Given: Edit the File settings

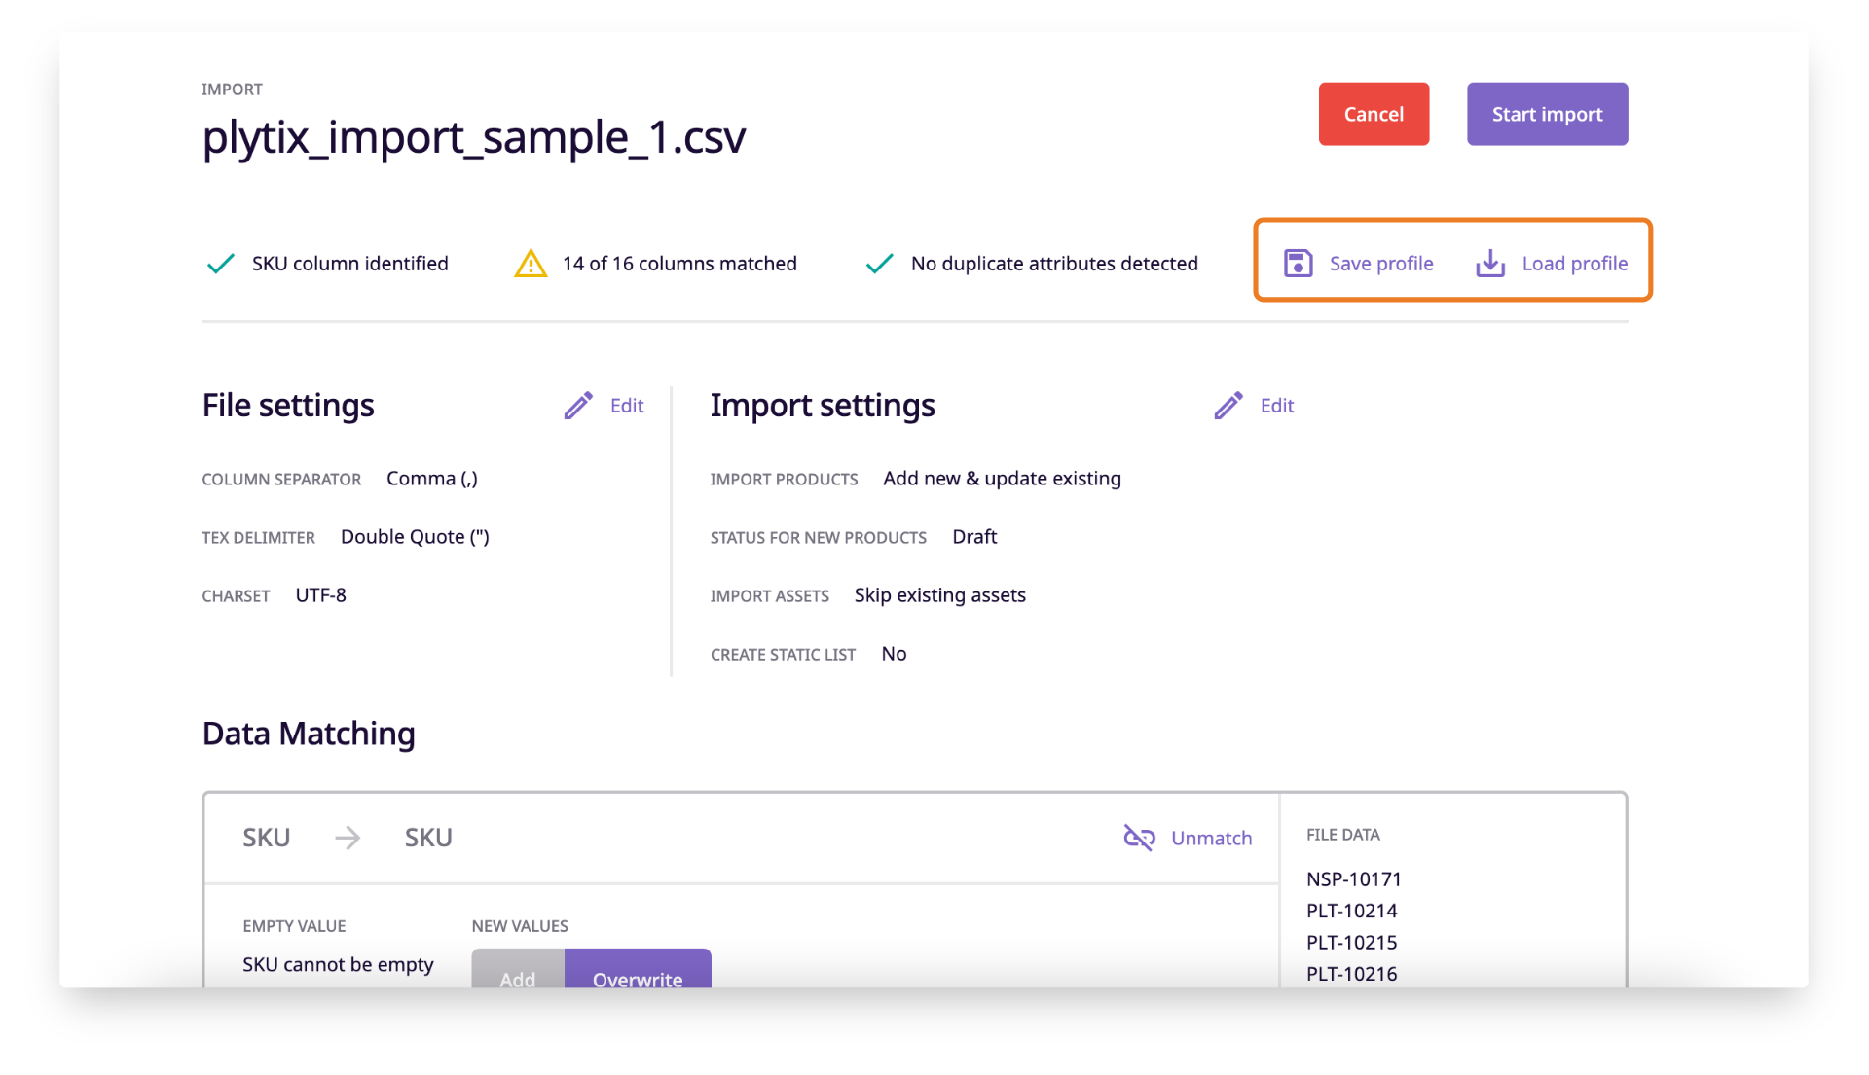Looking at the screenshot, I should click(x=604, y=406).
